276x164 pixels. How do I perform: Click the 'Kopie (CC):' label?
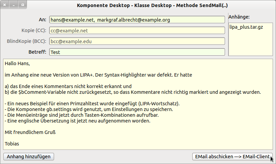pos(34,30)
